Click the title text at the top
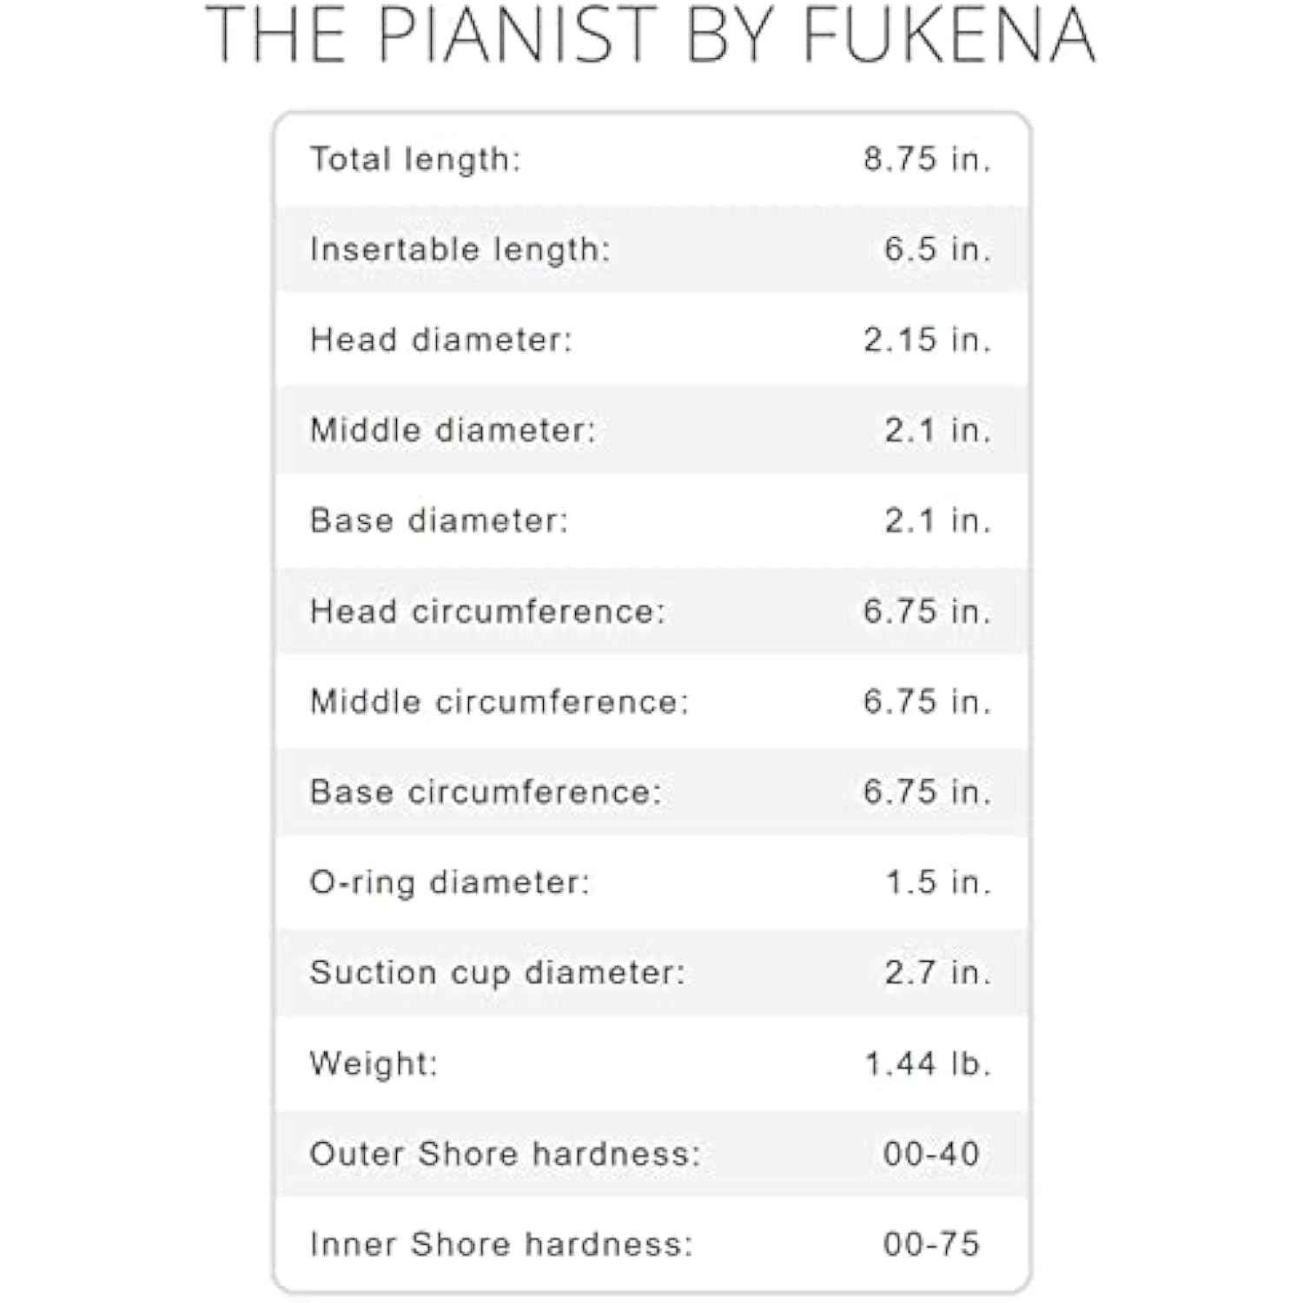 pos(650,35)
